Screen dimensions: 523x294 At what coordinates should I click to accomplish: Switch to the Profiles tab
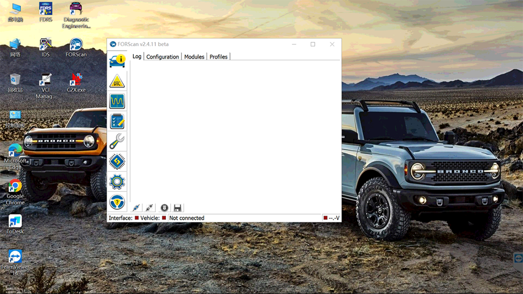click(219, 56)
